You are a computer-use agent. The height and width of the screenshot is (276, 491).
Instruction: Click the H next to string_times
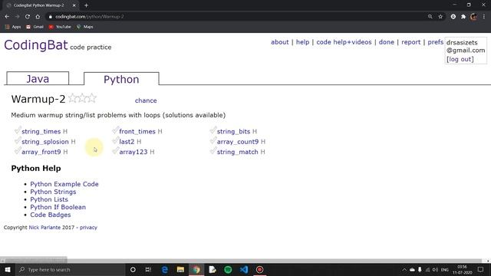(x=65, y=131)
